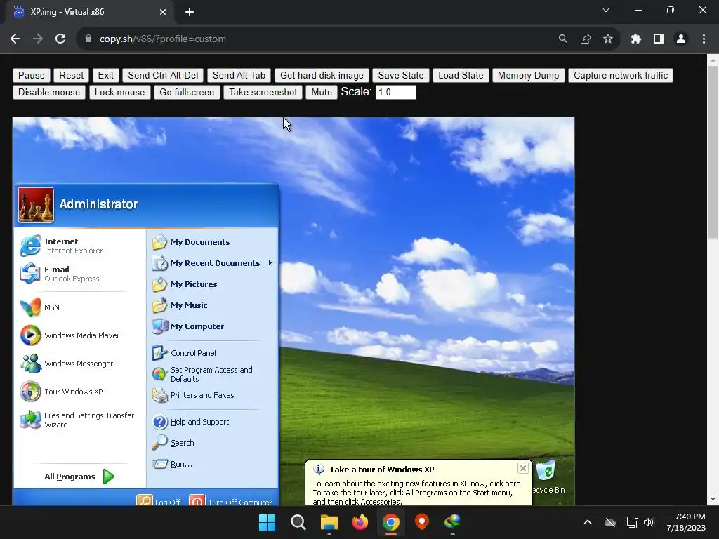Click Administrator chess user picture
This screenshot has width=719, height=539.
36,205
